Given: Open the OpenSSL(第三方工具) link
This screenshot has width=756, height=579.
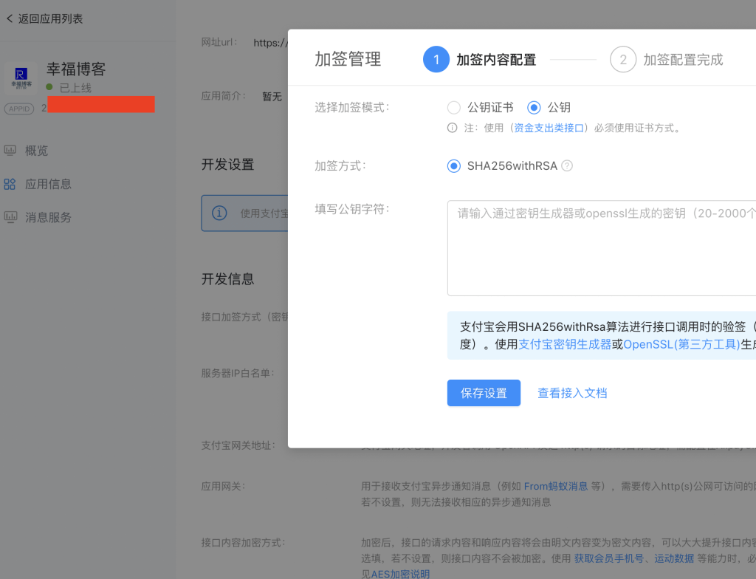Looking at the screenshot, I should click(681, 344).
